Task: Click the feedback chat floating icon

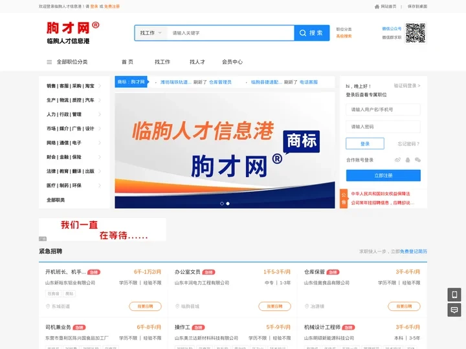Action: point(454,310)
